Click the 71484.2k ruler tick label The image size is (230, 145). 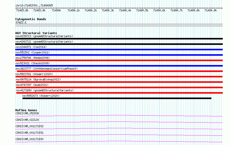coord(91,10)
